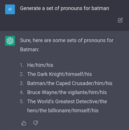Click 'The Dark Knight/himself/his' list item
Viewport: 129px width, 130px height.
(60, 74)
